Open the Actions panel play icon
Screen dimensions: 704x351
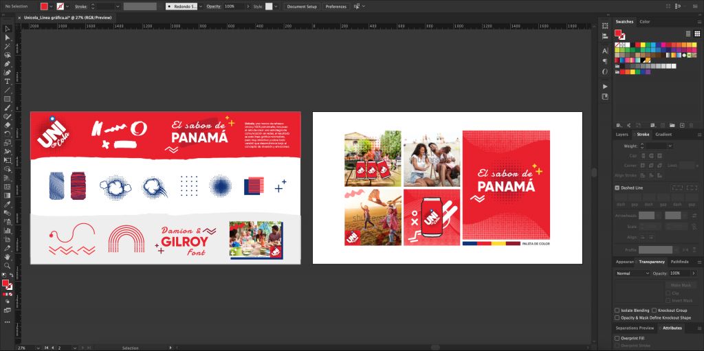(605, 86)
